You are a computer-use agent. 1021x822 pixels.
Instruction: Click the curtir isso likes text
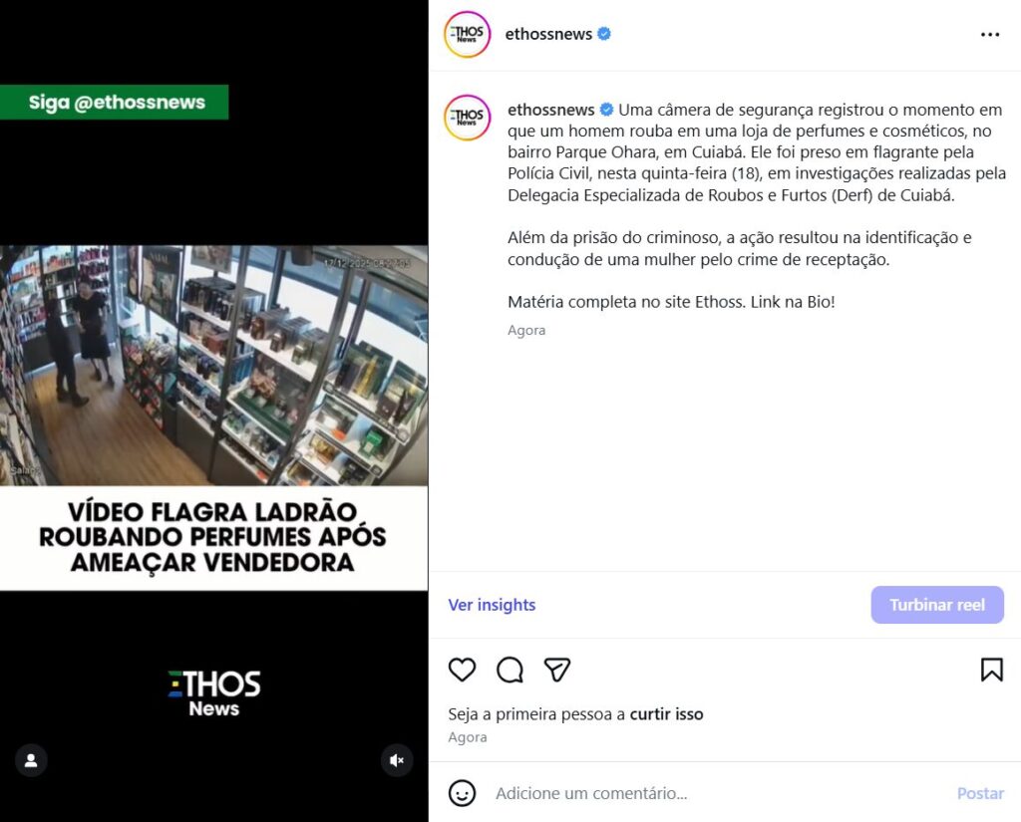click(x=666, y=714)
